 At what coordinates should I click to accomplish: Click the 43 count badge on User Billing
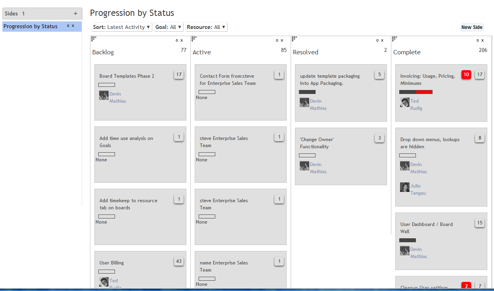[179, 261]
